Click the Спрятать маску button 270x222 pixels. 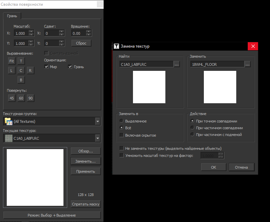[86, 204]
